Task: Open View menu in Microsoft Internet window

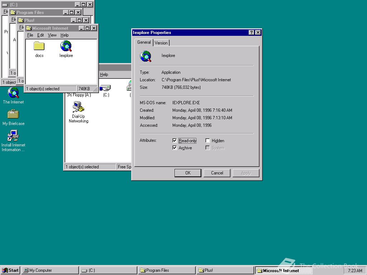Action: (x=52, y=35)
